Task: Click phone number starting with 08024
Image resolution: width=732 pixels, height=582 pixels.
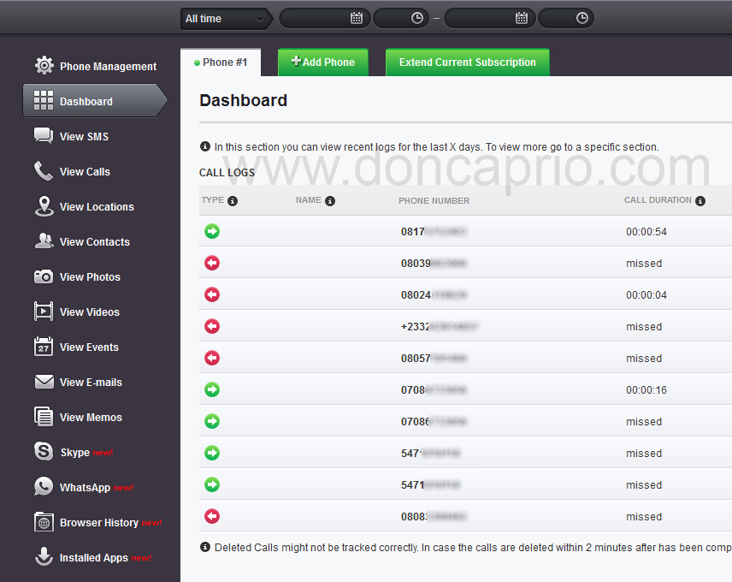Action: (434, 295)
